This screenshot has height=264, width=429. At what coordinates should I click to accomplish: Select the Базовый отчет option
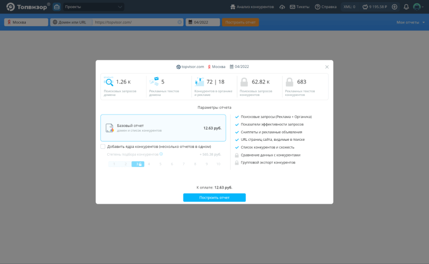[163, 128]
